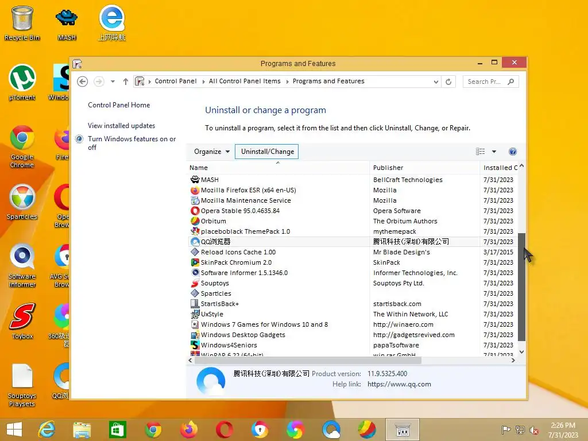Open the blue IE 上网导航 desktop shortcut
Screen dimensions: 588x441
112,23
